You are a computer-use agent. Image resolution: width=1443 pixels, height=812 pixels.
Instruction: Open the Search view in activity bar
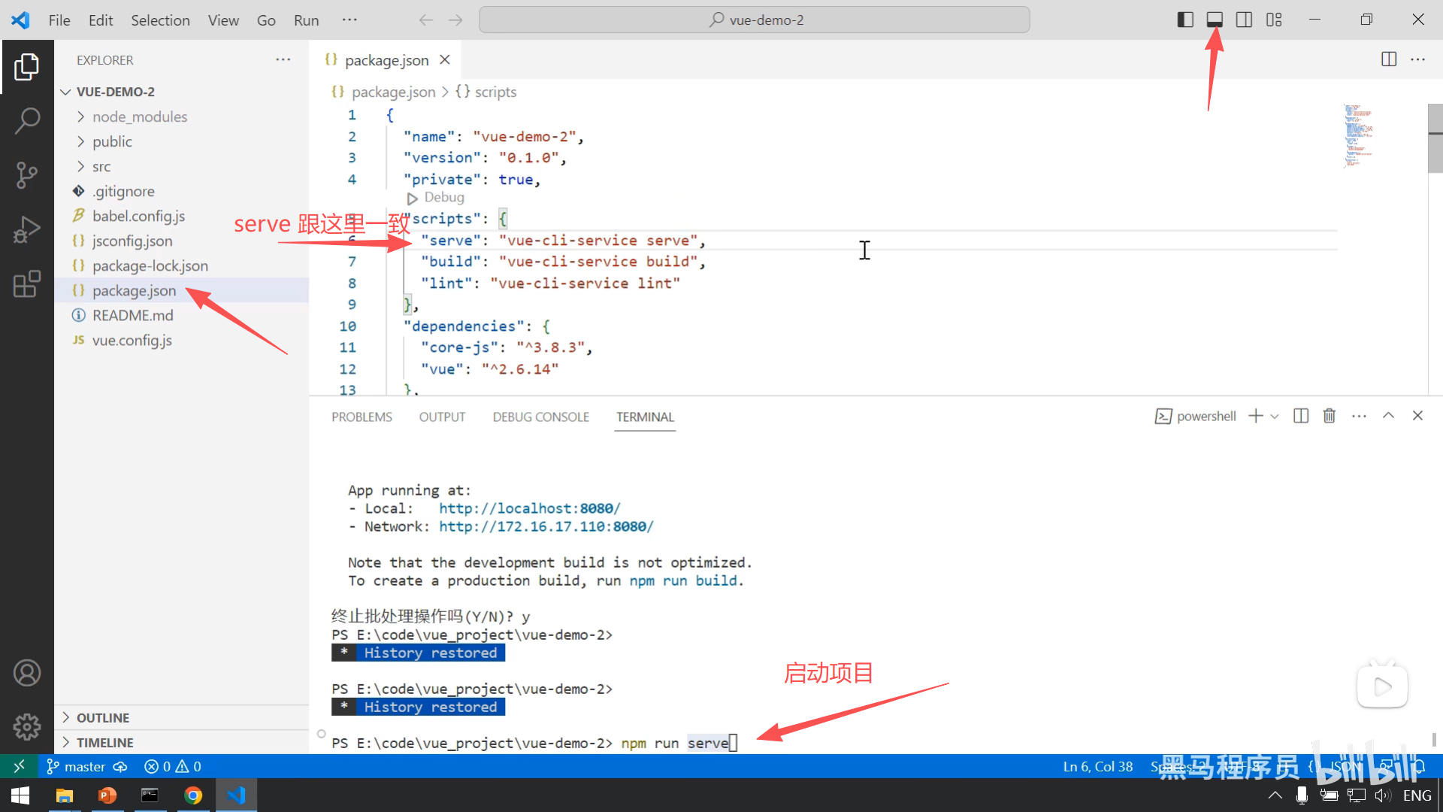click(27, 120)
